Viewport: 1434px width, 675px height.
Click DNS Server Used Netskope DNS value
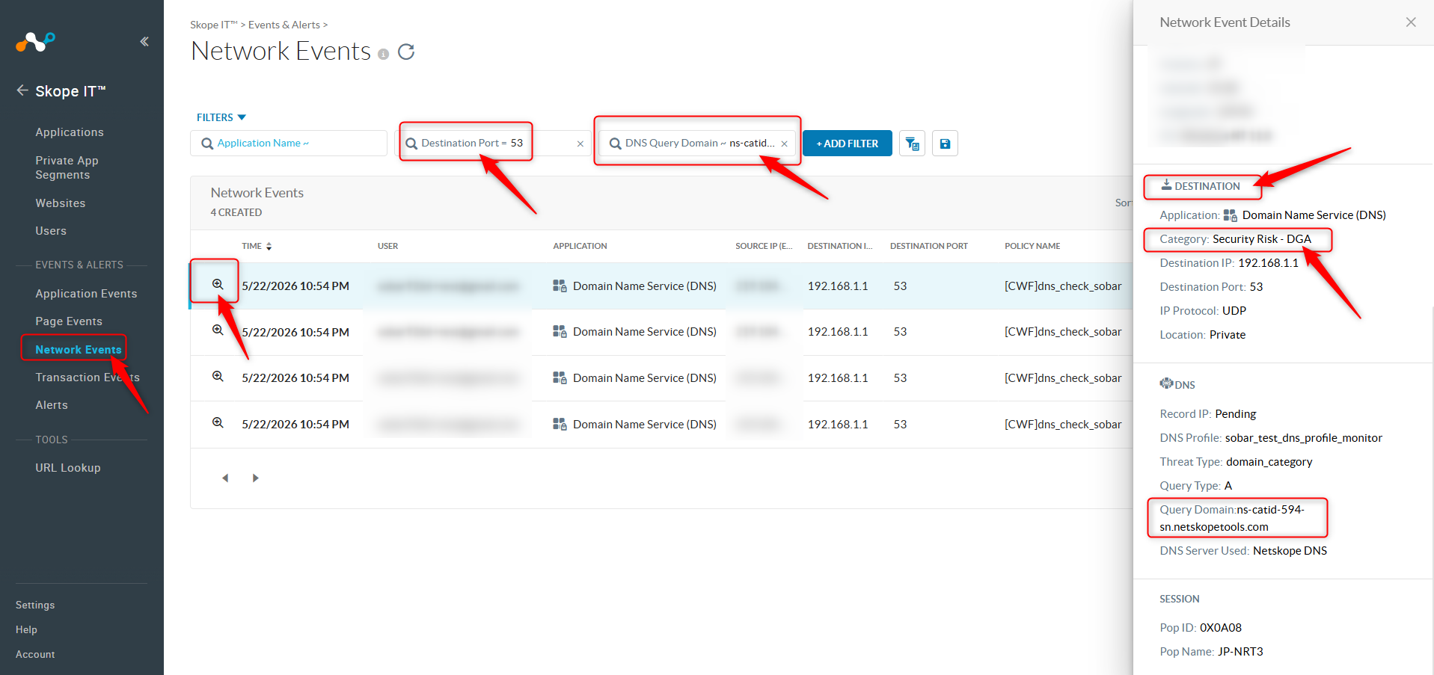1290,551
